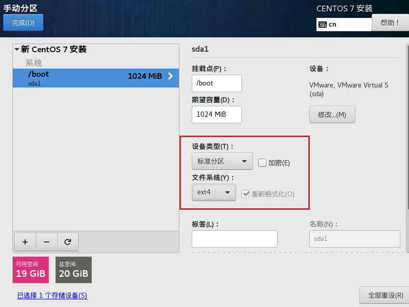
Task: Open the 设备类型 标准分区 dropdown
Action: [x=222, y=161]
